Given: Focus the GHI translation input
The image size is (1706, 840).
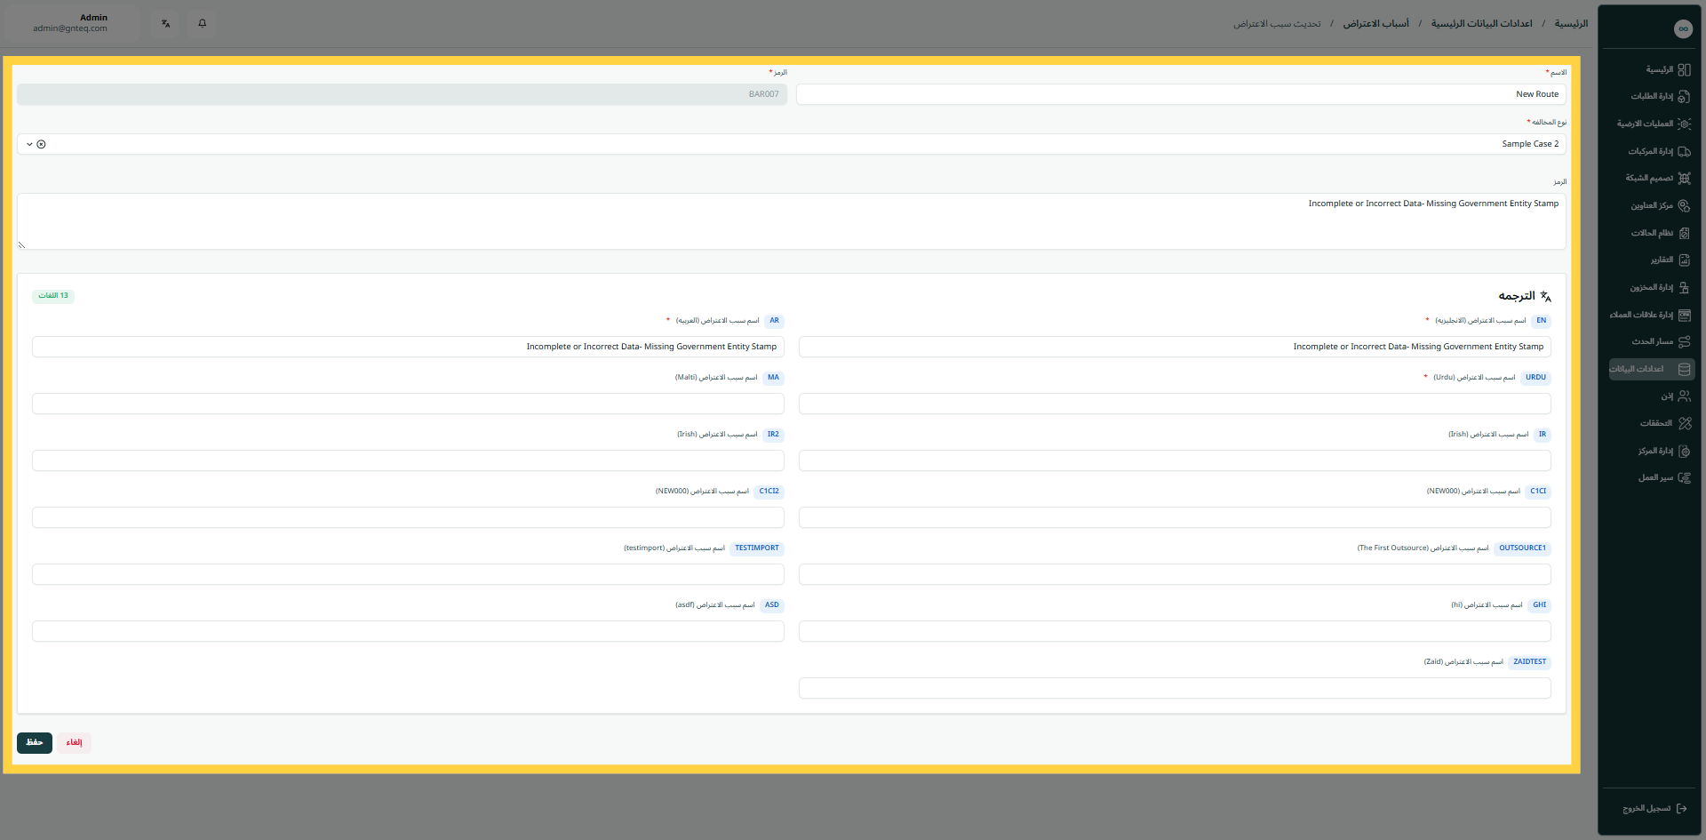Looking at the screenshot, I should (1175, 631).
